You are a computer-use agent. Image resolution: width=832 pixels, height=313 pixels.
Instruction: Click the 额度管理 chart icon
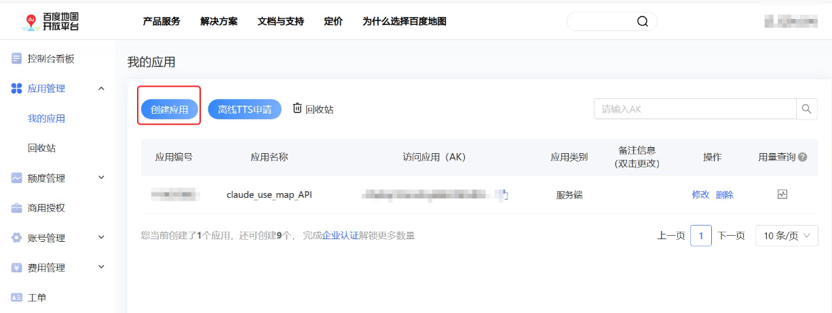click(16, 178)
